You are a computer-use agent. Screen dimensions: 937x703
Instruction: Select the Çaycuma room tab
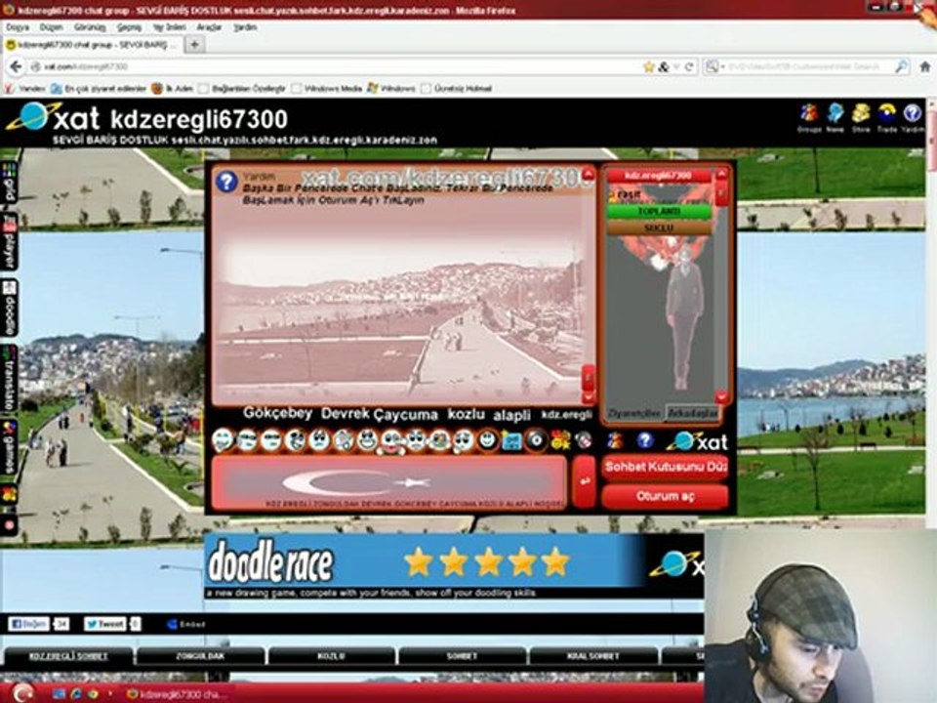(405, 414)
